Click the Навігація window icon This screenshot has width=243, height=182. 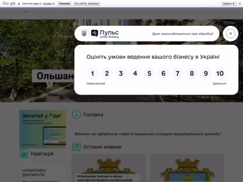click(24, 154)
